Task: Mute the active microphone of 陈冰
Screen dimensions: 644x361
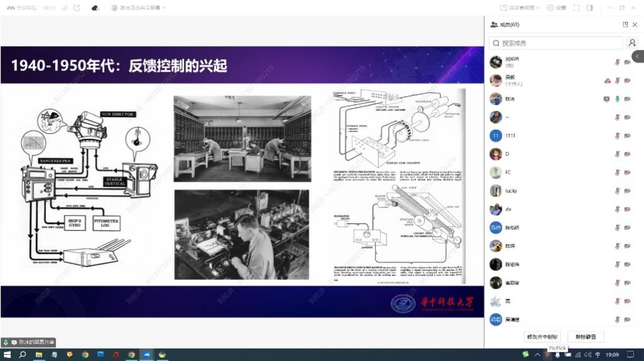Action: pos(618,99)
